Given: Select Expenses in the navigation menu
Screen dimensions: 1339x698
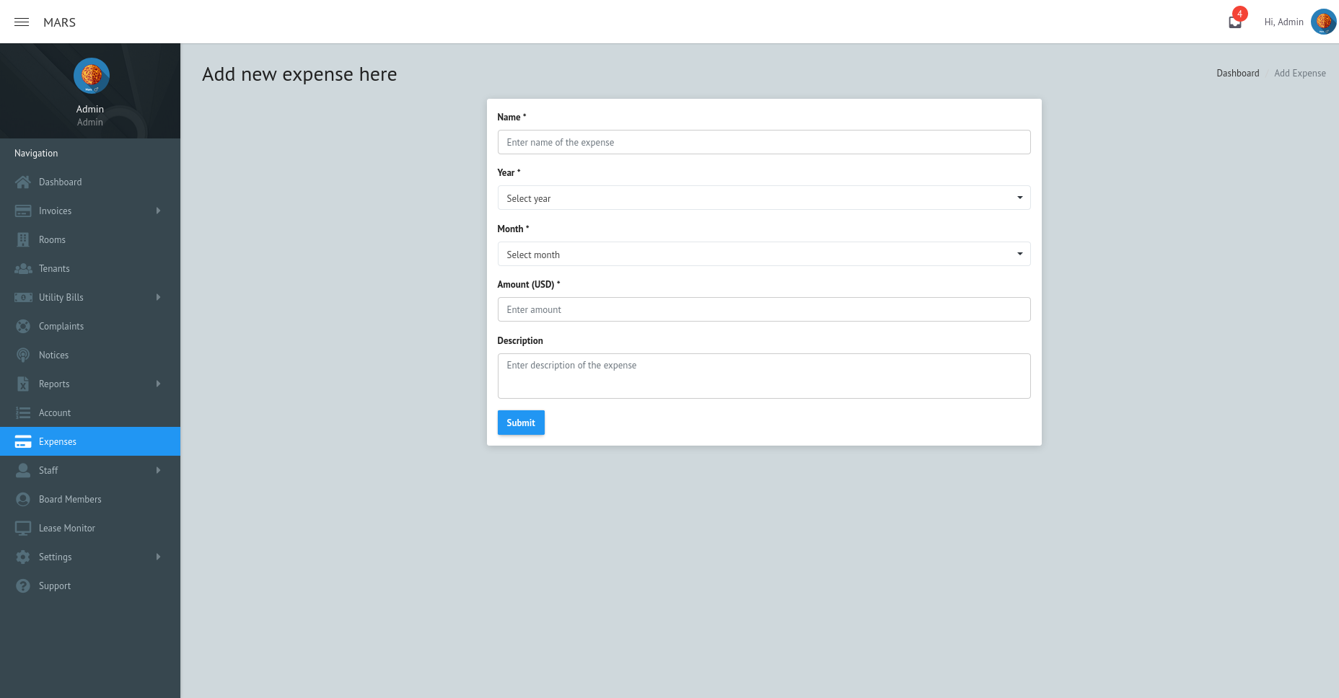Looking at the screenshot, I should (x=58, y=441).
